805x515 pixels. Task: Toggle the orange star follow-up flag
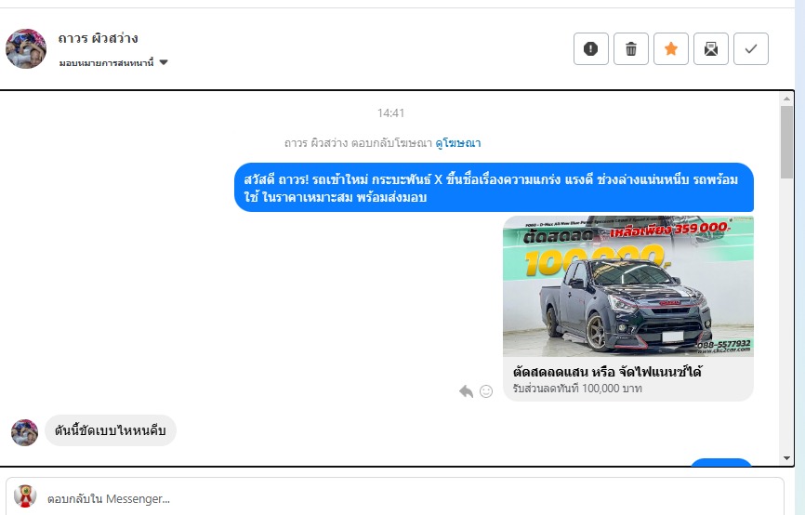(671, 49)
